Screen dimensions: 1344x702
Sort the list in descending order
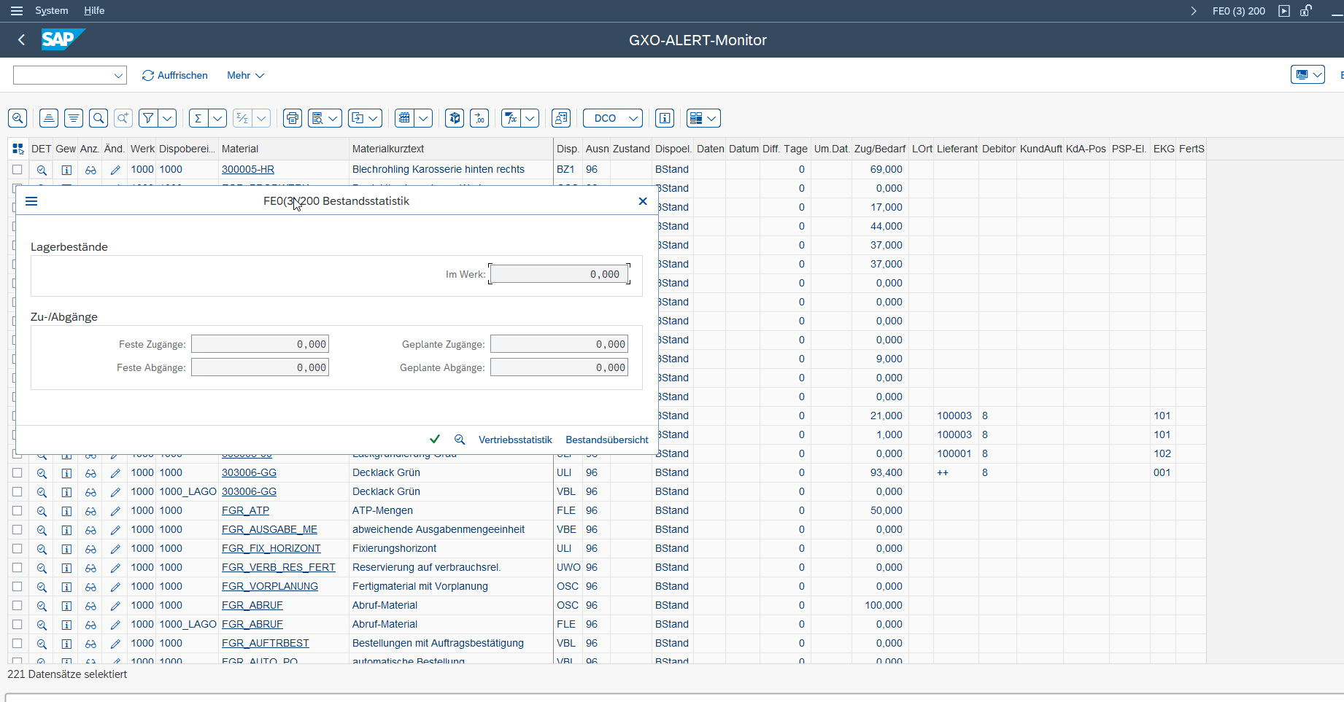coord(74,118)
